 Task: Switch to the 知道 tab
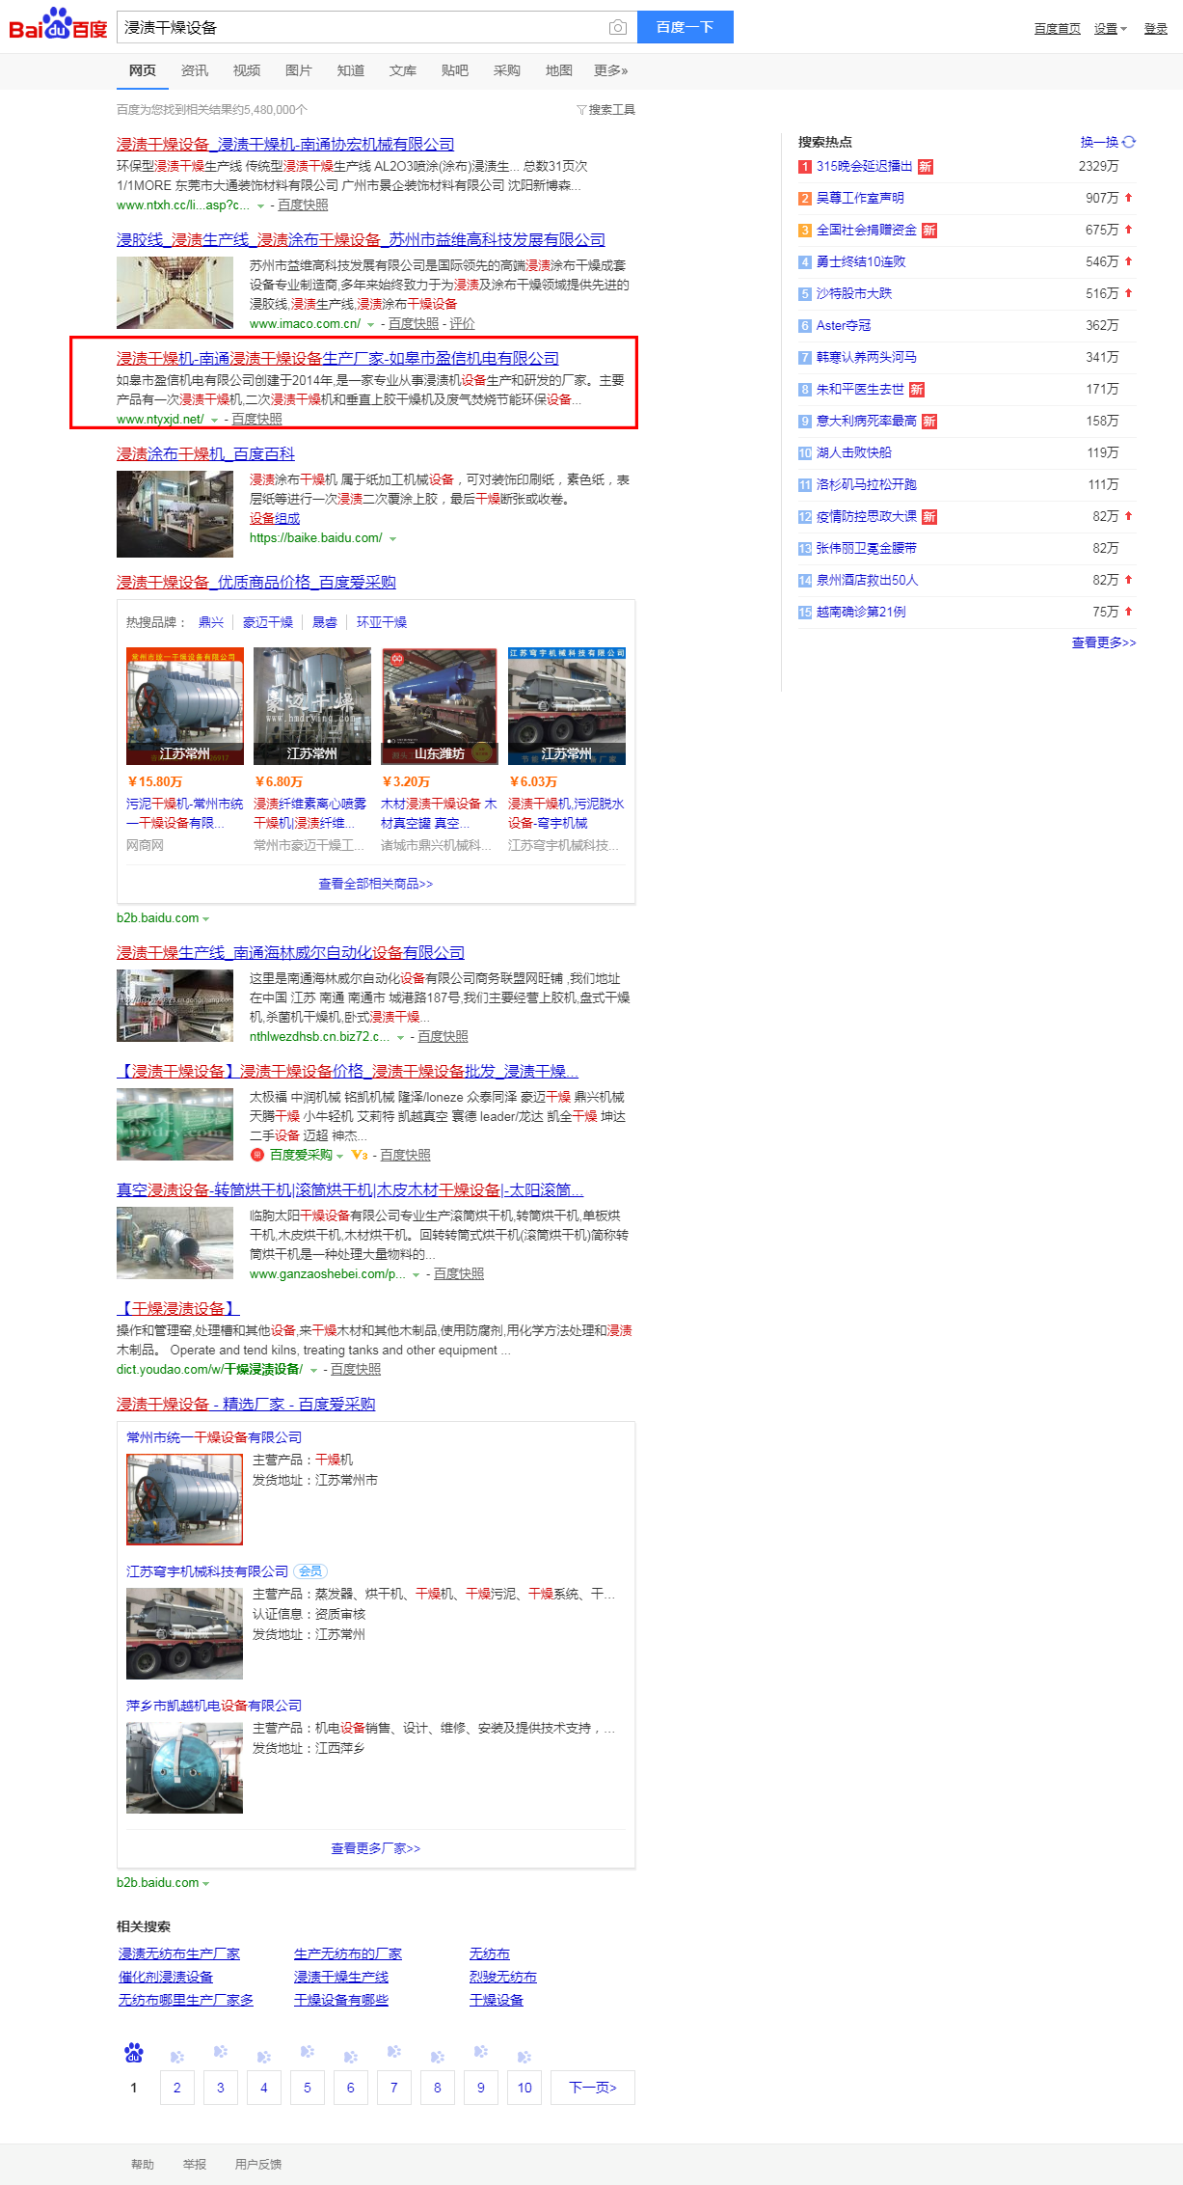pos(351,70)
